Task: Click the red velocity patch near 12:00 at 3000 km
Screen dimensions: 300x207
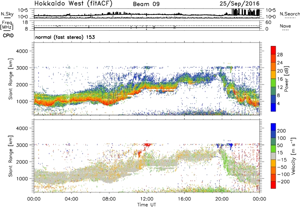Action: (x=147, y=145)
